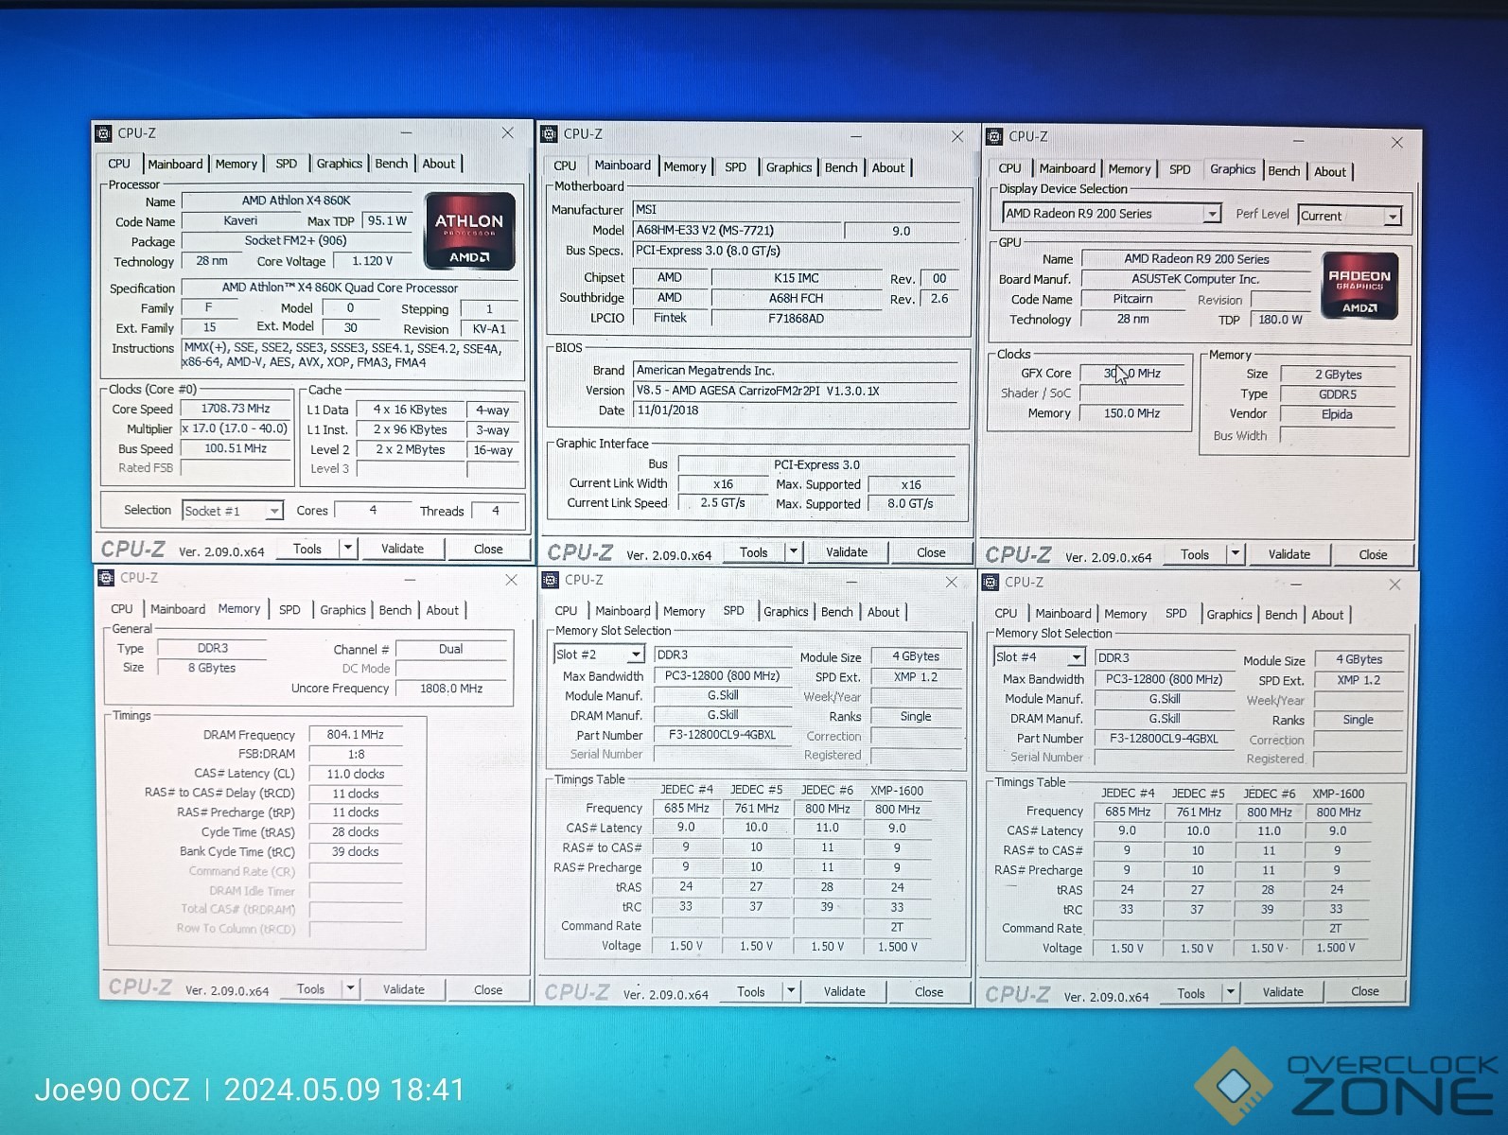Click the Radeon Graphics logo

point(1359,285)
